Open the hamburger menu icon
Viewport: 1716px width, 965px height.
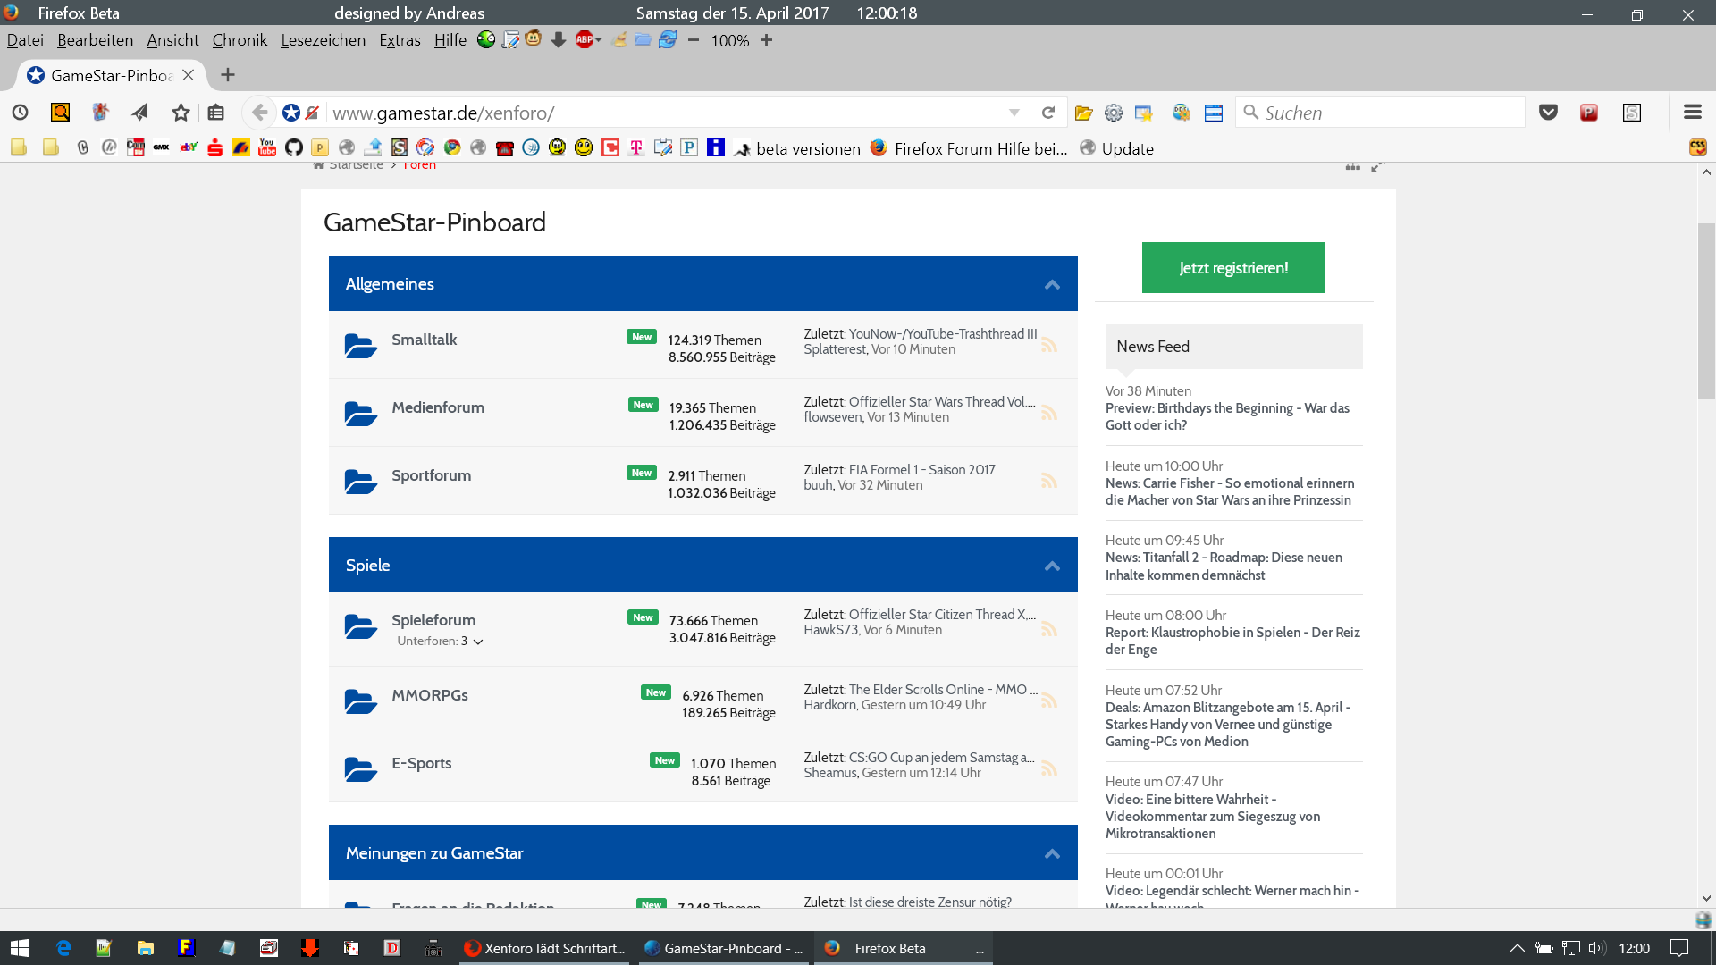1692,113
